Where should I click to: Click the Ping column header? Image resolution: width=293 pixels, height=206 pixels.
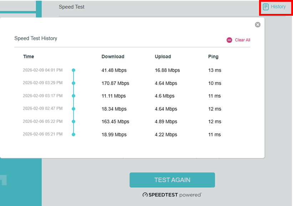[x=213, y=56]
